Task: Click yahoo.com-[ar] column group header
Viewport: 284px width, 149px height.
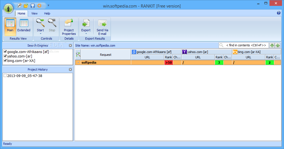Action: coord(207,52)
